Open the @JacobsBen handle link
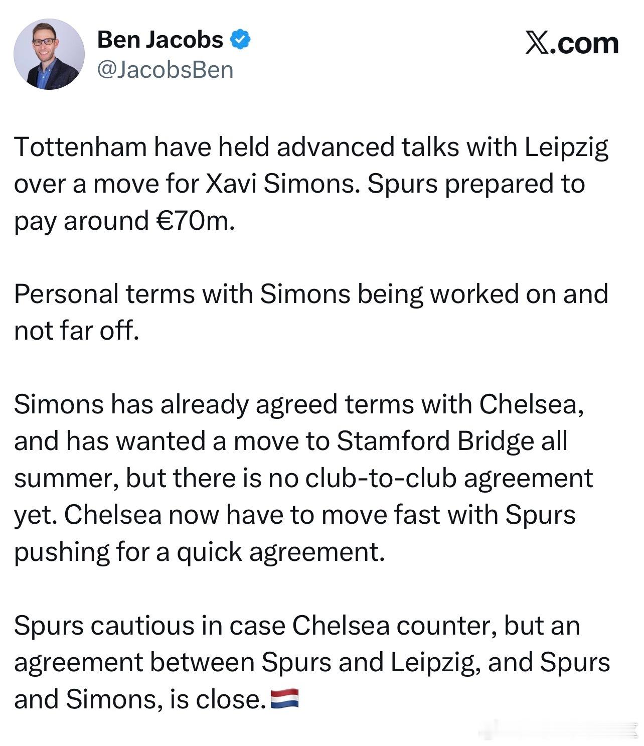 click(x=165, y=70)
